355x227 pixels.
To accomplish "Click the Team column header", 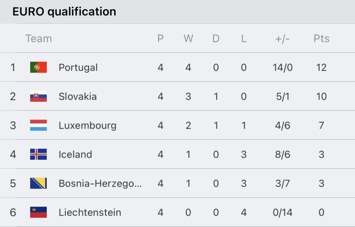I will click(x=39, y=38).
